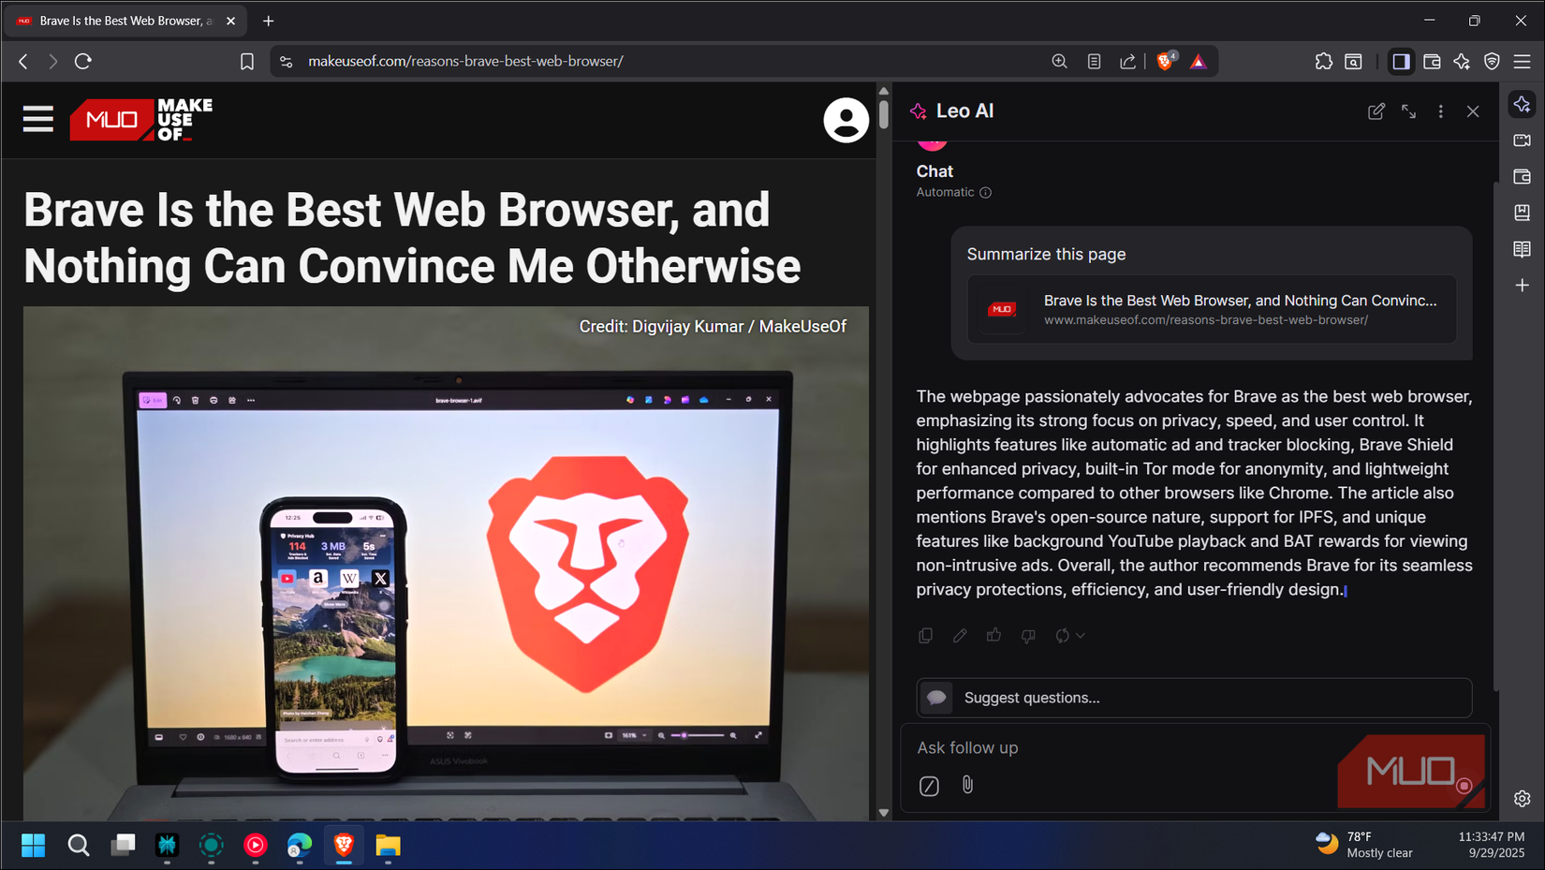
Task: Open taskbar Search
Action: click(x=79, y=846)
